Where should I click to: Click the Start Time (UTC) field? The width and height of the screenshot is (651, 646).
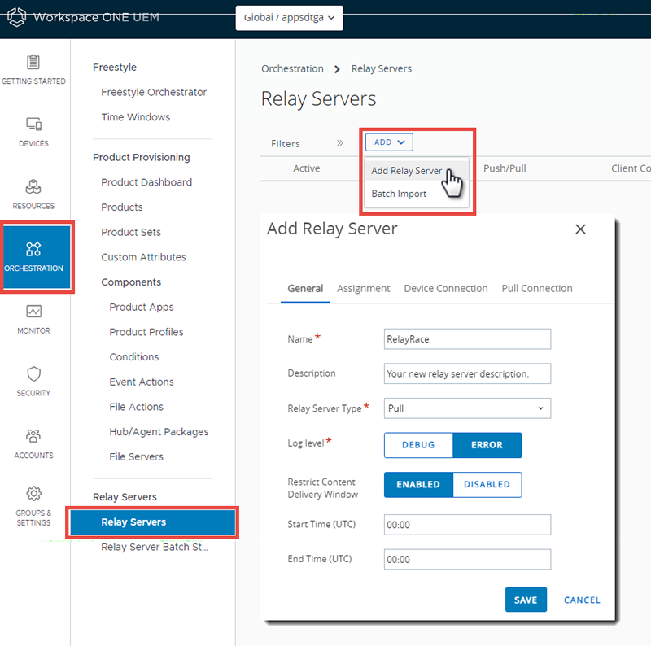(x=467, y=525)
